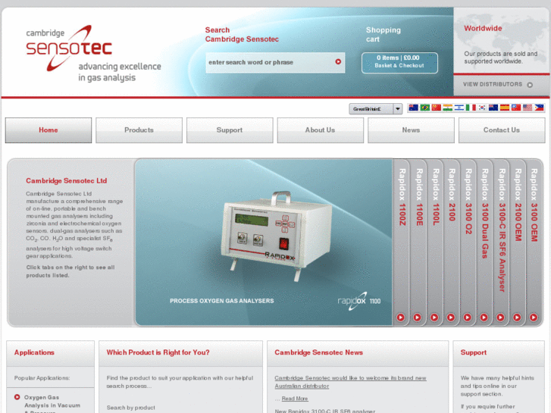This screenshot has width=551, height=413.
Task: Select the South Korea flag
Action: pyautogui.click(x=482, y=108)
